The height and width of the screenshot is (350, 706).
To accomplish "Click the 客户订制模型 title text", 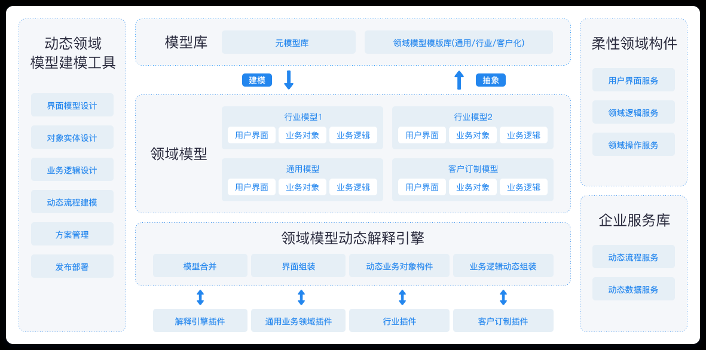I will tap(473, 169).
